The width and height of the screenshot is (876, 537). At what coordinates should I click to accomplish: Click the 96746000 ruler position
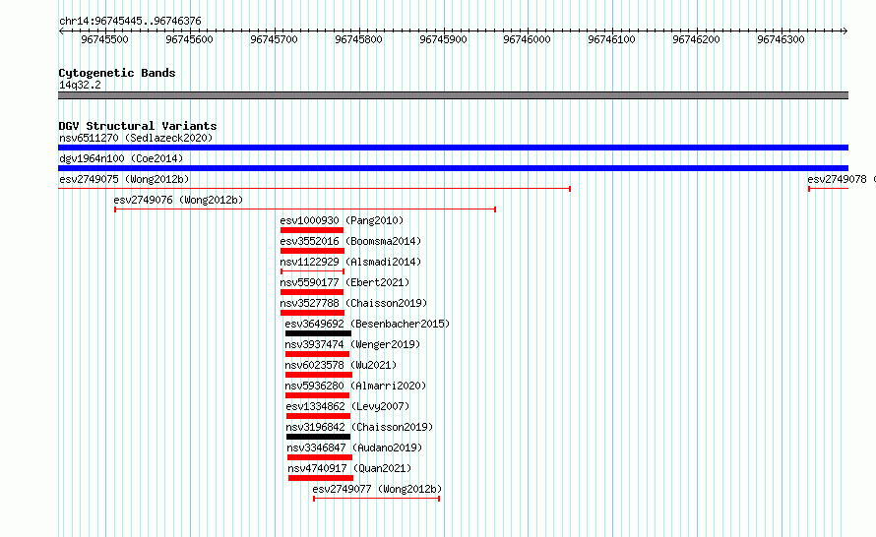(527, 39)
